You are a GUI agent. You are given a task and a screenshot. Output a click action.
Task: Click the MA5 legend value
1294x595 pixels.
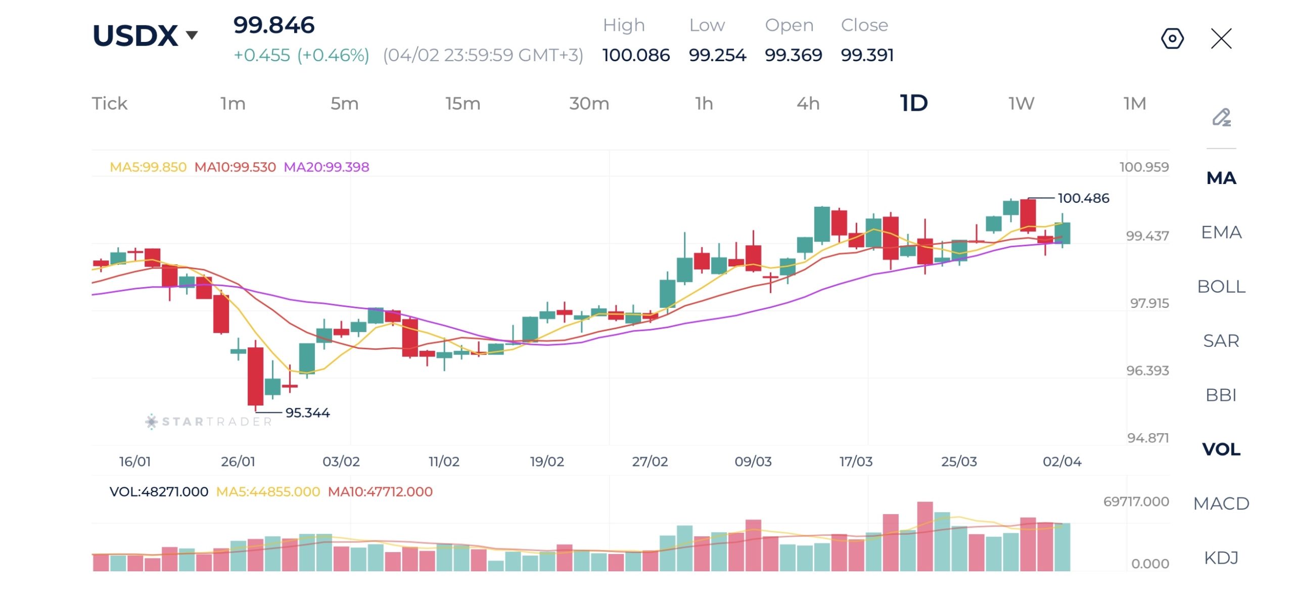(x=148, y=167)
